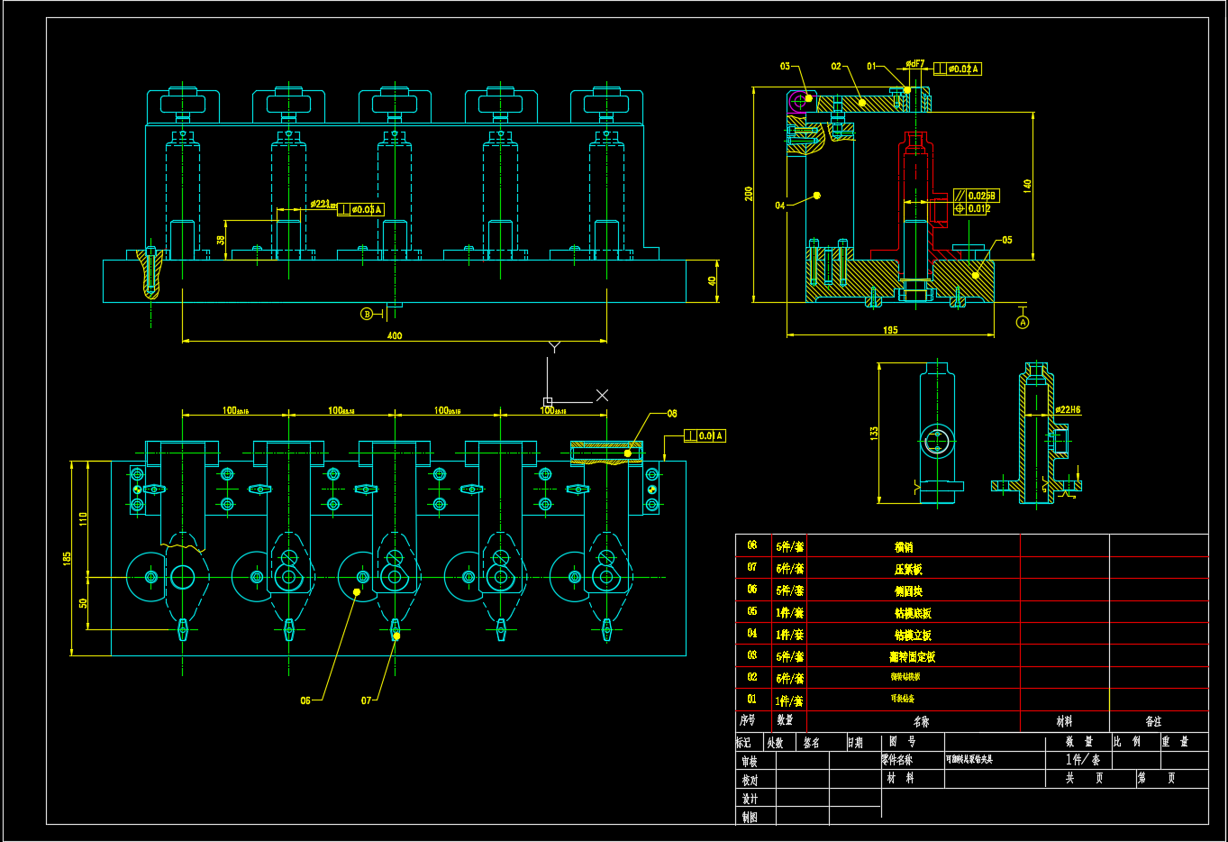Click the datum A circle symbol
The width and height of the screenshot is (1228, 842).
tap(1022, 322)
